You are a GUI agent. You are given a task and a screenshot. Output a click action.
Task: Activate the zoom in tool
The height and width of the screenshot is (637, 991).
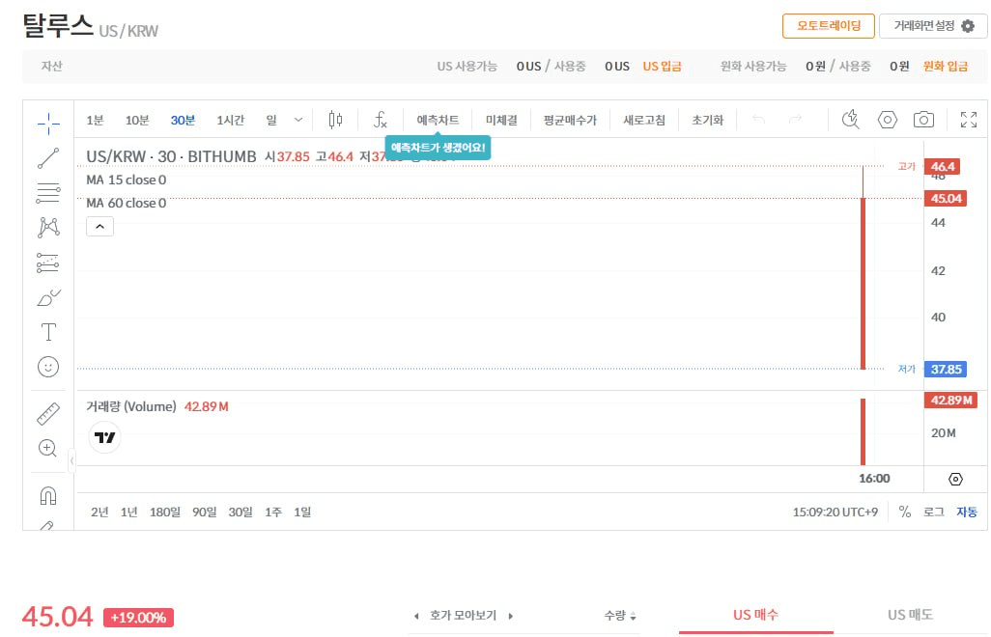coord(48,448)
